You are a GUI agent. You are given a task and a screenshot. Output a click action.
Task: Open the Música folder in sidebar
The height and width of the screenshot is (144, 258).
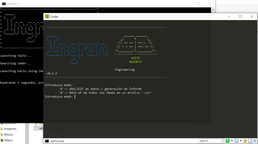point(8,135)
